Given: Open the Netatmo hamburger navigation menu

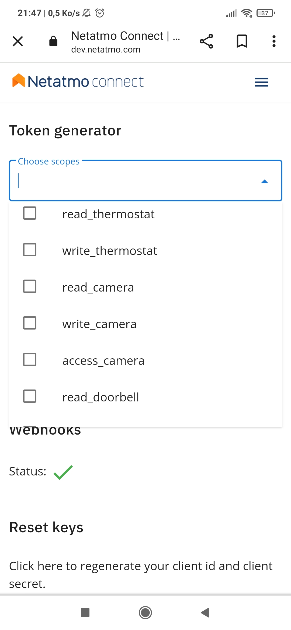Looking at the screenshot, I should coord(261,82).
